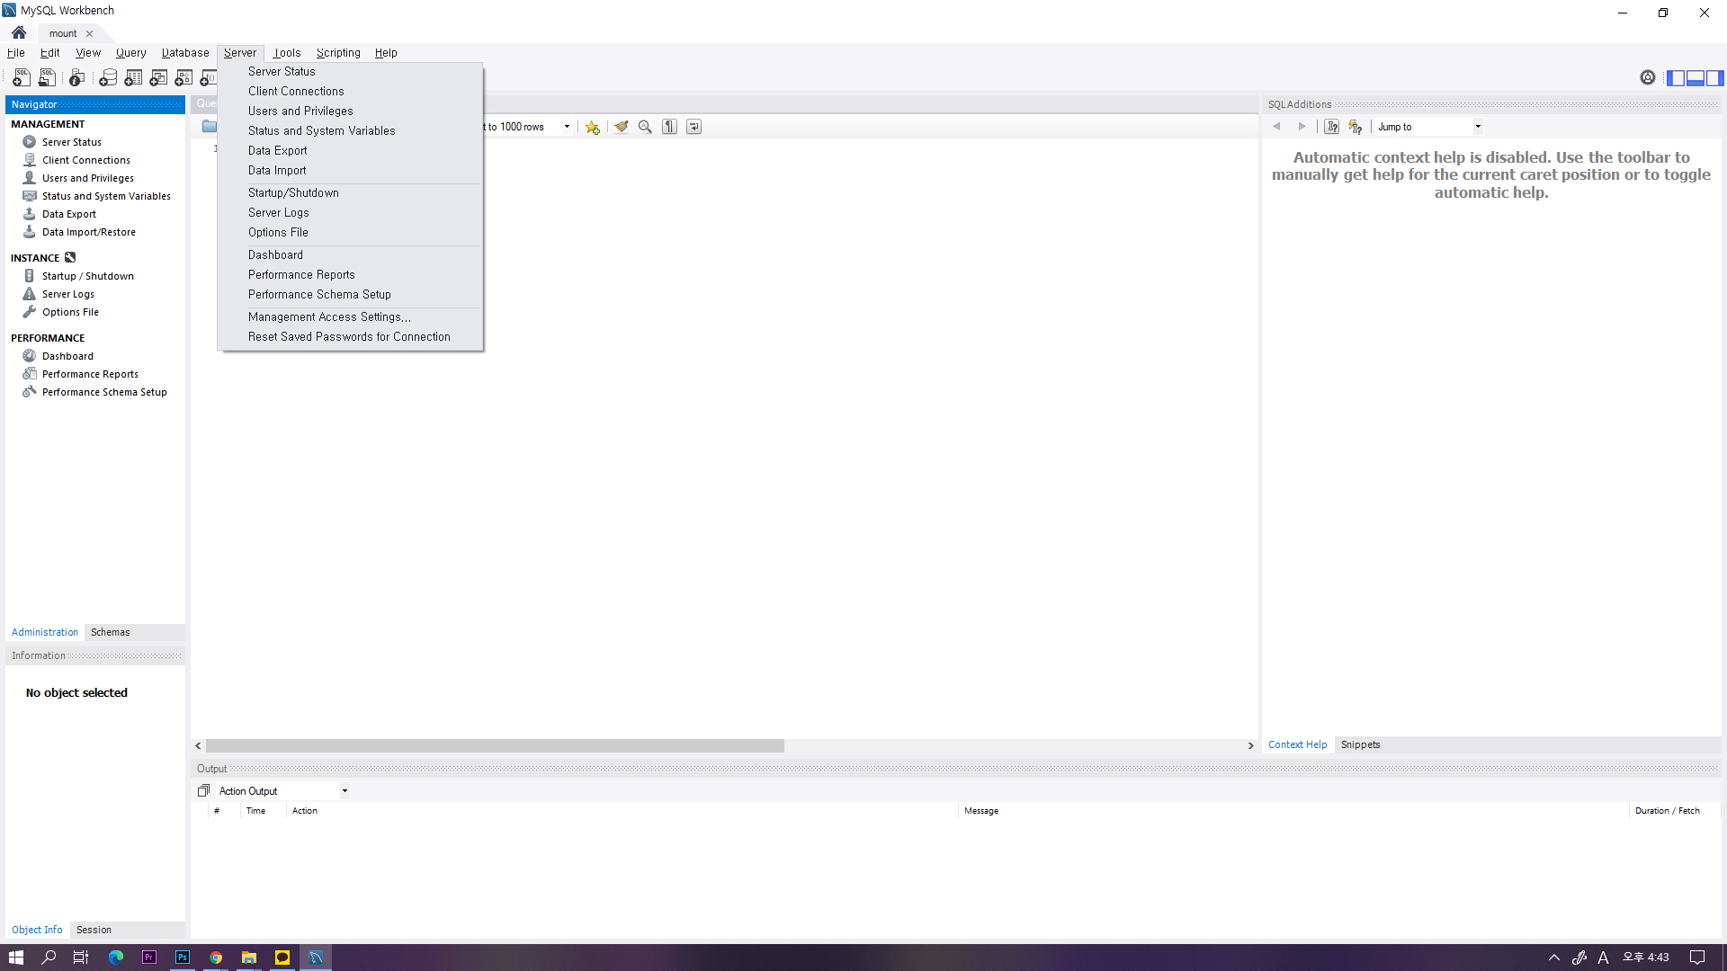Show hidden system tray icons chevron
1727x971 pixels.
tap(1553, 958)
